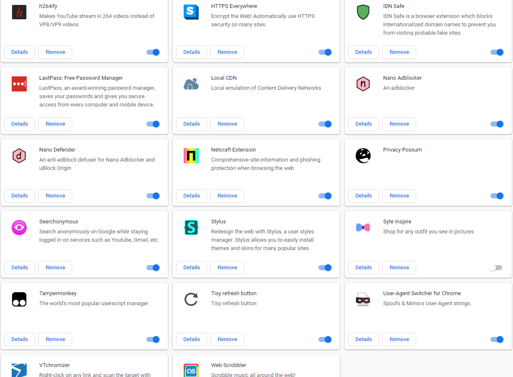Viewport: 513px width, 377px height.
Task: Open Details for IDN Safe
Action: click(x=364, y=52)
